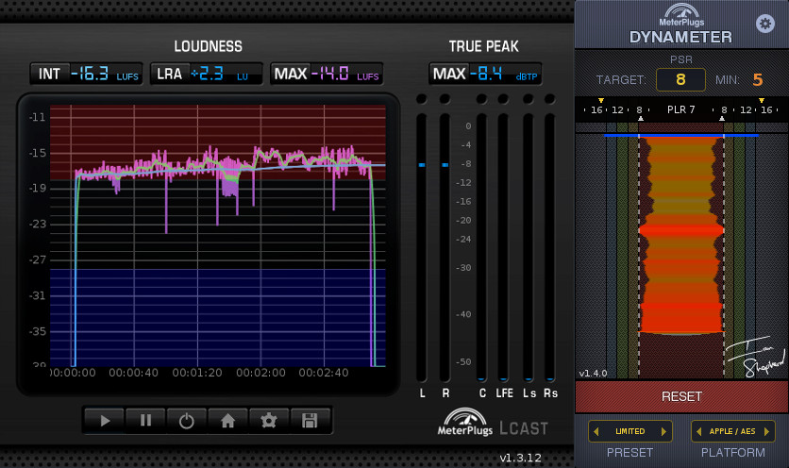Viewport: 789px width, 468px height.
Task: Select next preset with LIMITED right arrow
Action: click(663, 431)
